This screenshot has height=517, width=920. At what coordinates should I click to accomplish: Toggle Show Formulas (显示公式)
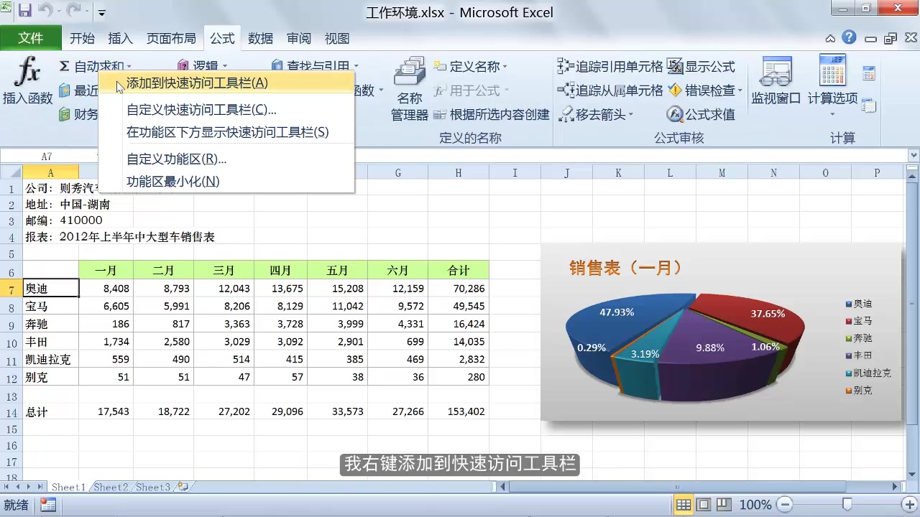pos(701,67)
